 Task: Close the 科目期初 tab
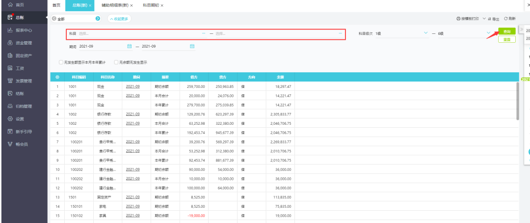[162, 5]
